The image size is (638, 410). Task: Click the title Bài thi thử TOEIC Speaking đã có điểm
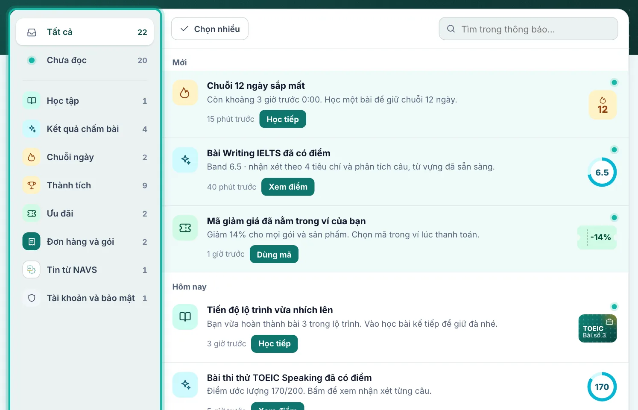click(289, 378)
